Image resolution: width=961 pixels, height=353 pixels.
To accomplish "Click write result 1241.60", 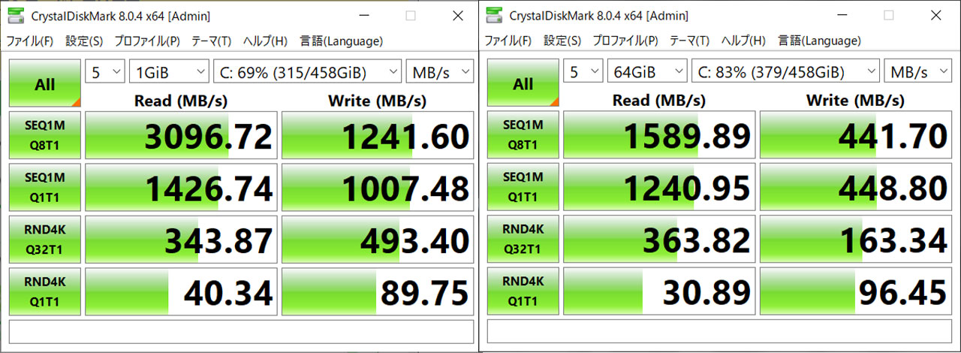I will tap(378, 135).
